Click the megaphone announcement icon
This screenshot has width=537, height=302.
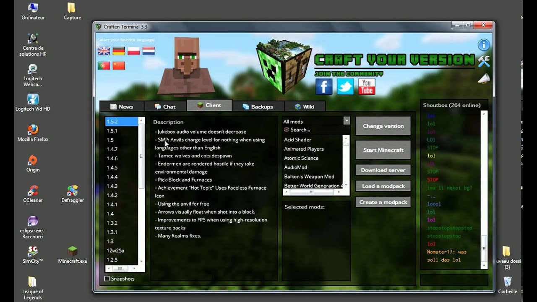tap(484, 78)
